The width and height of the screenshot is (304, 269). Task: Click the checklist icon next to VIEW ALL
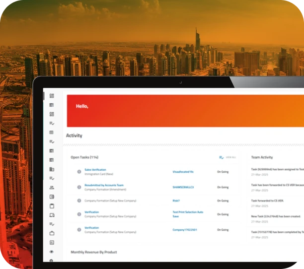221,157
